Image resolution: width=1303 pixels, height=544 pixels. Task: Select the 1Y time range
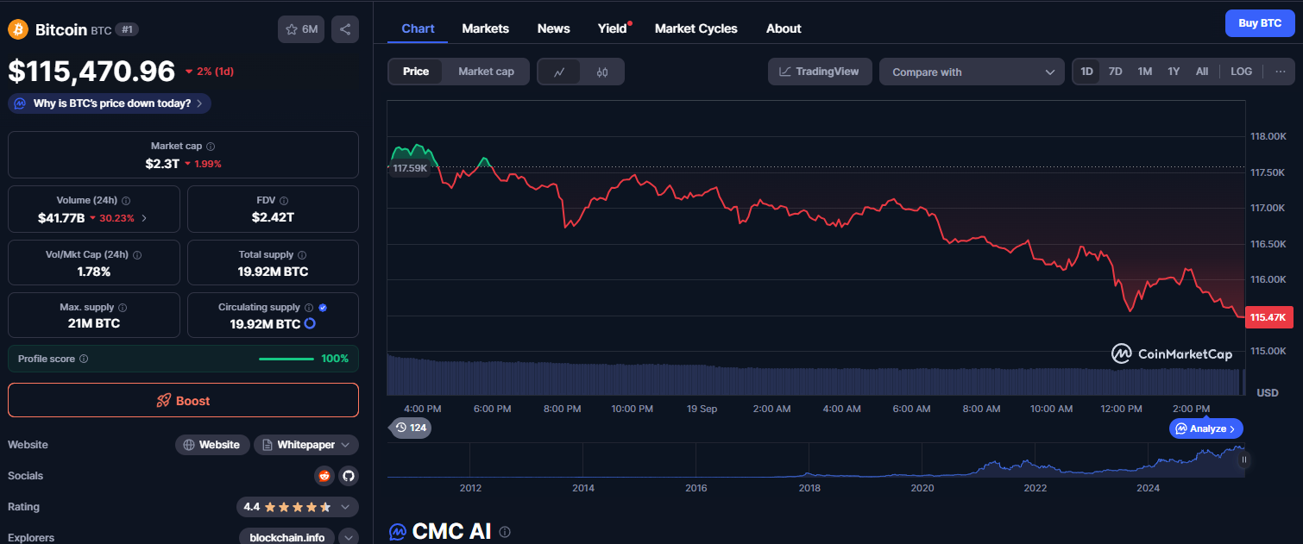coord(1174,72)
